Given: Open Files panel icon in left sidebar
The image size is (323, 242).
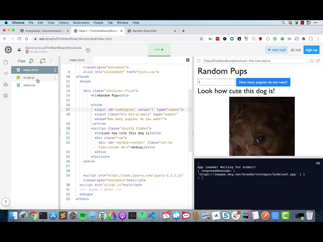Looking at the screenshot, I should tap(6, 62).
